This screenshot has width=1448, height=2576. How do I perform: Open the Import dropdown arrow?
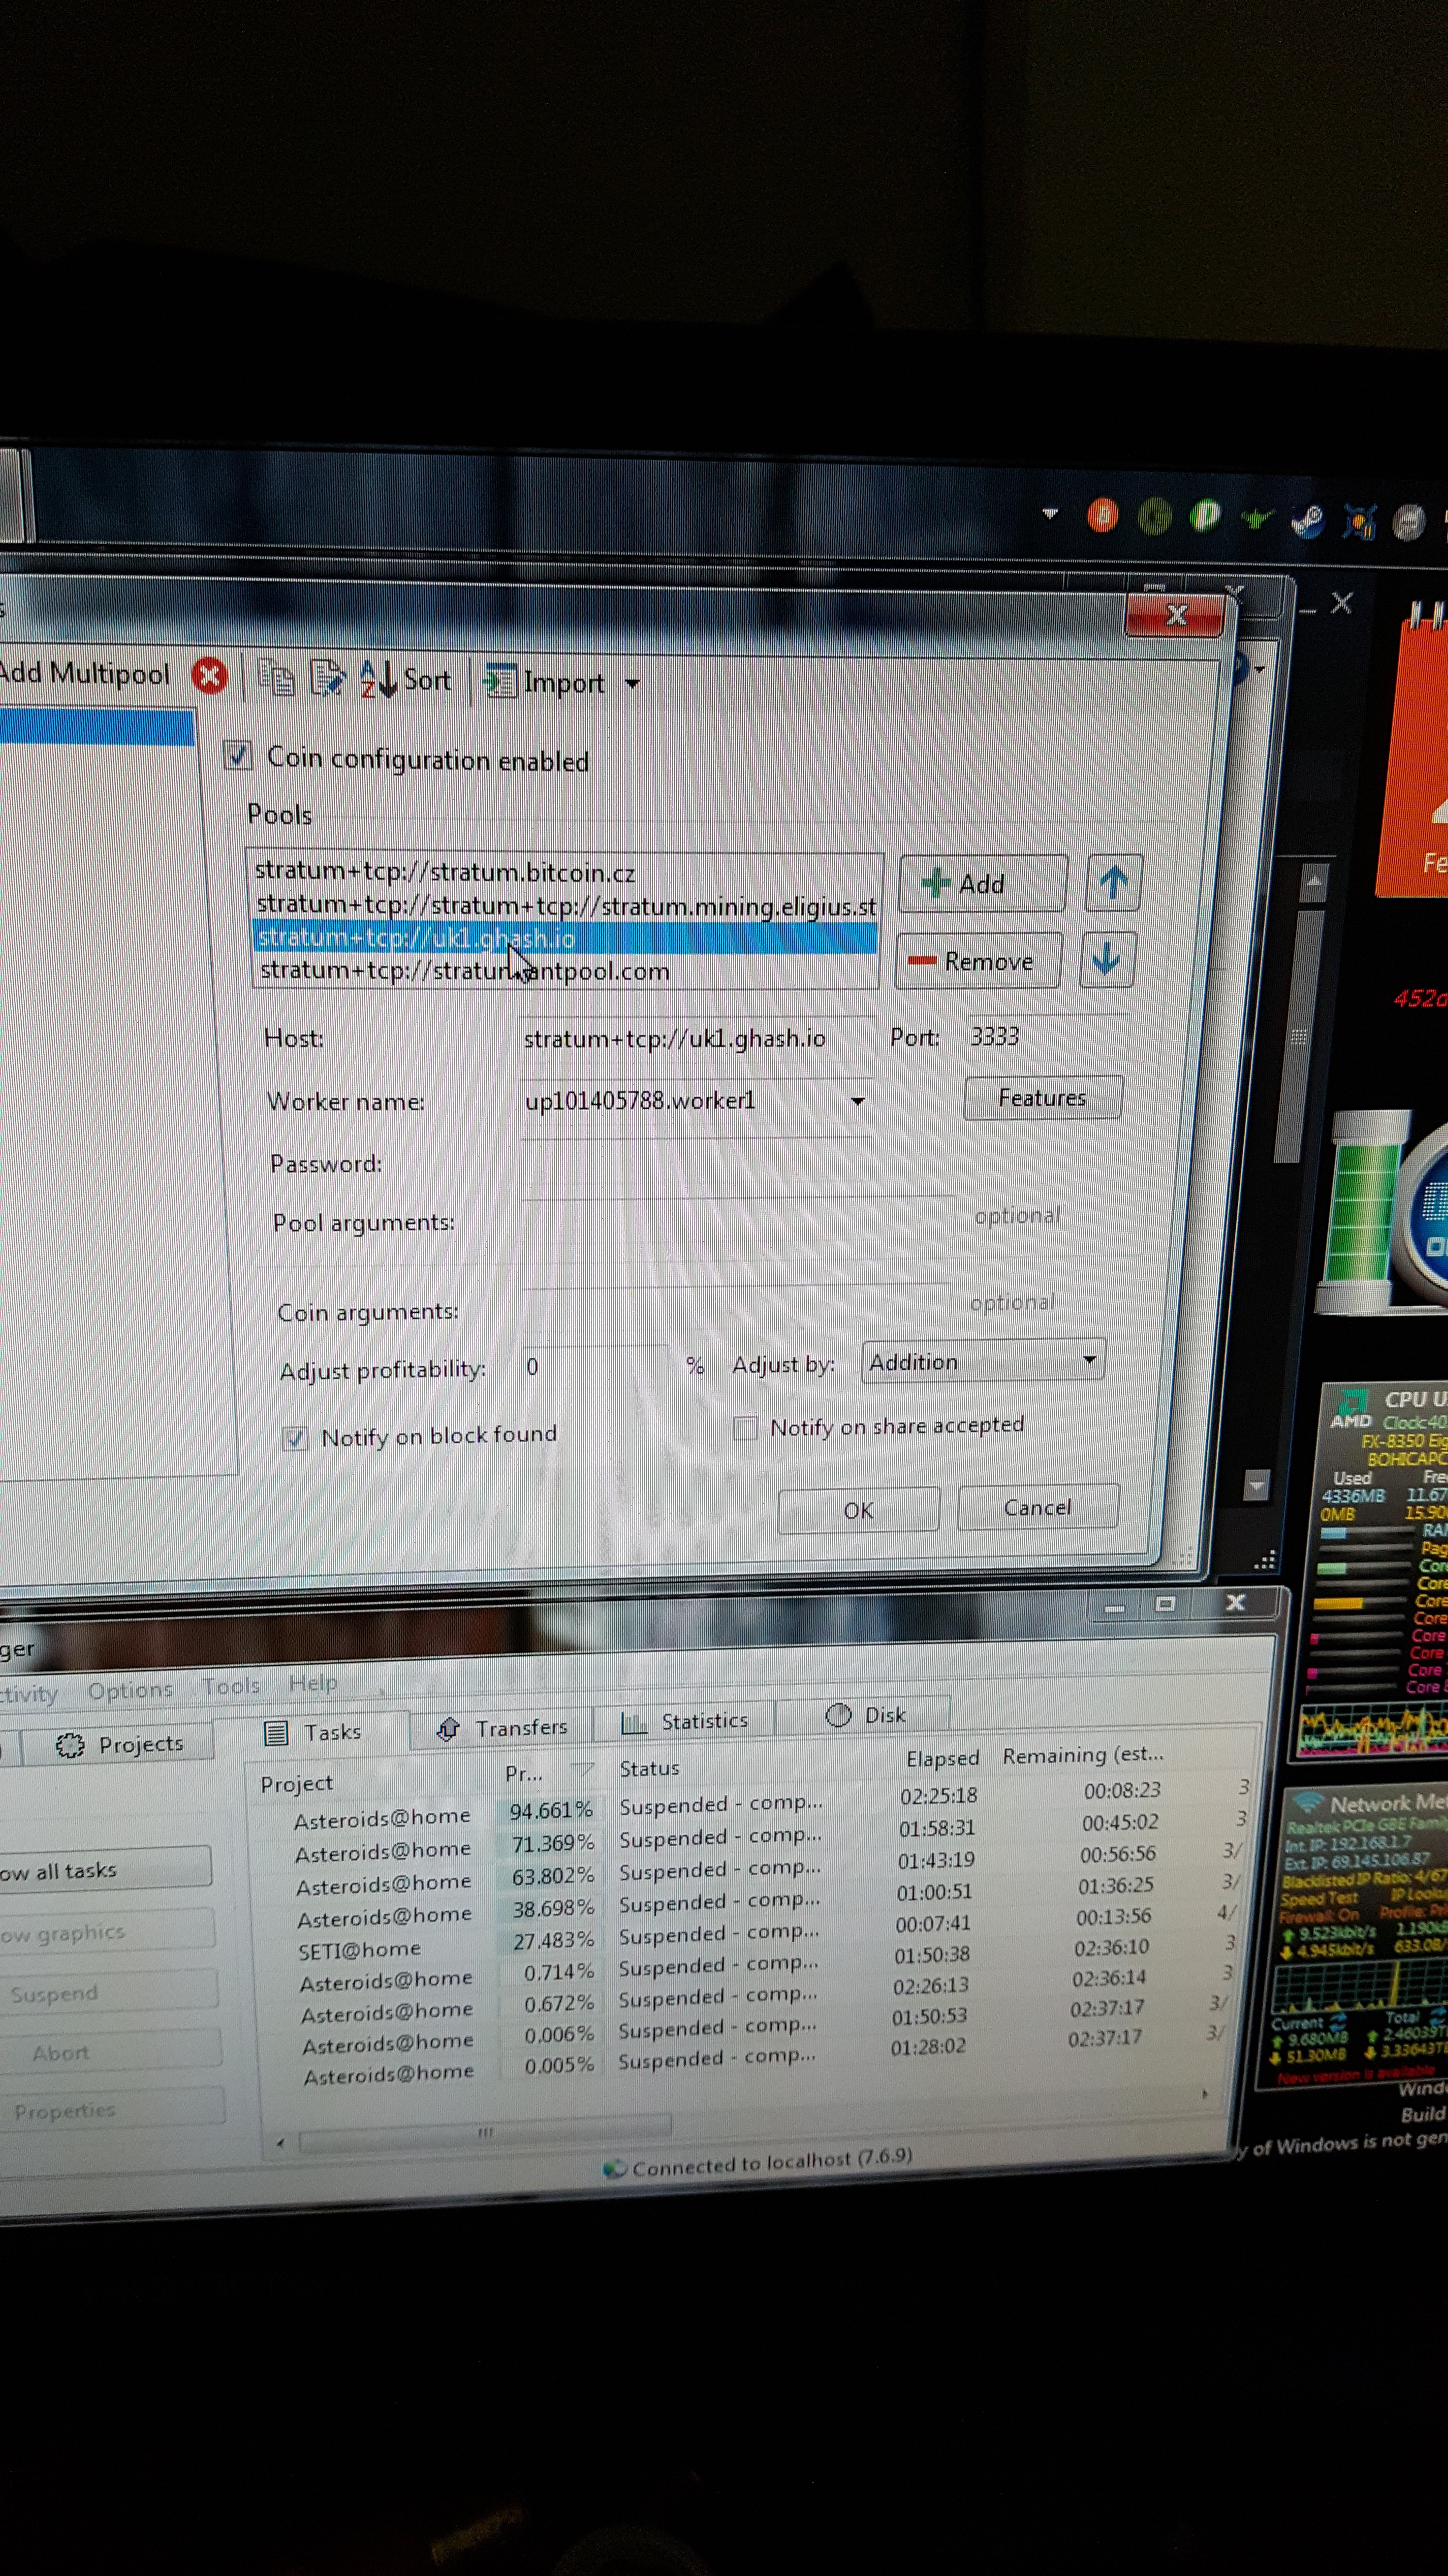coord(631,684)
